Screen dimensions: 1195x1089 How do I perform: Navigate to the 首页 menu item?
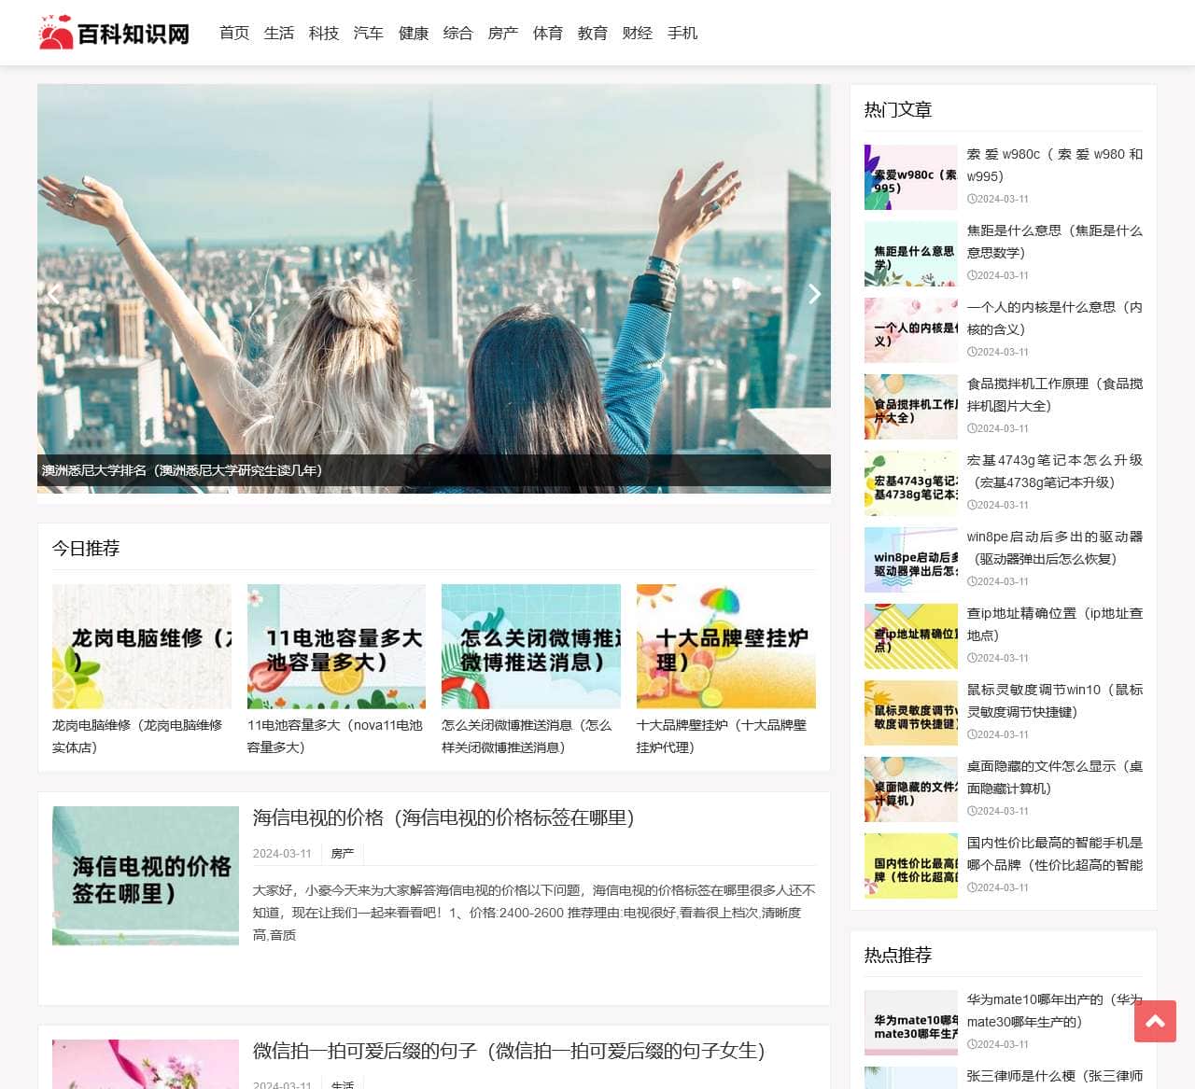[233, 33]
